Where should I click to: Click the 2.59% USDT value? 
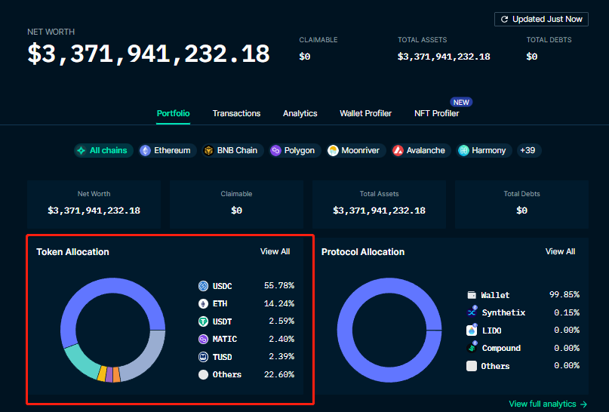(281, 321)
